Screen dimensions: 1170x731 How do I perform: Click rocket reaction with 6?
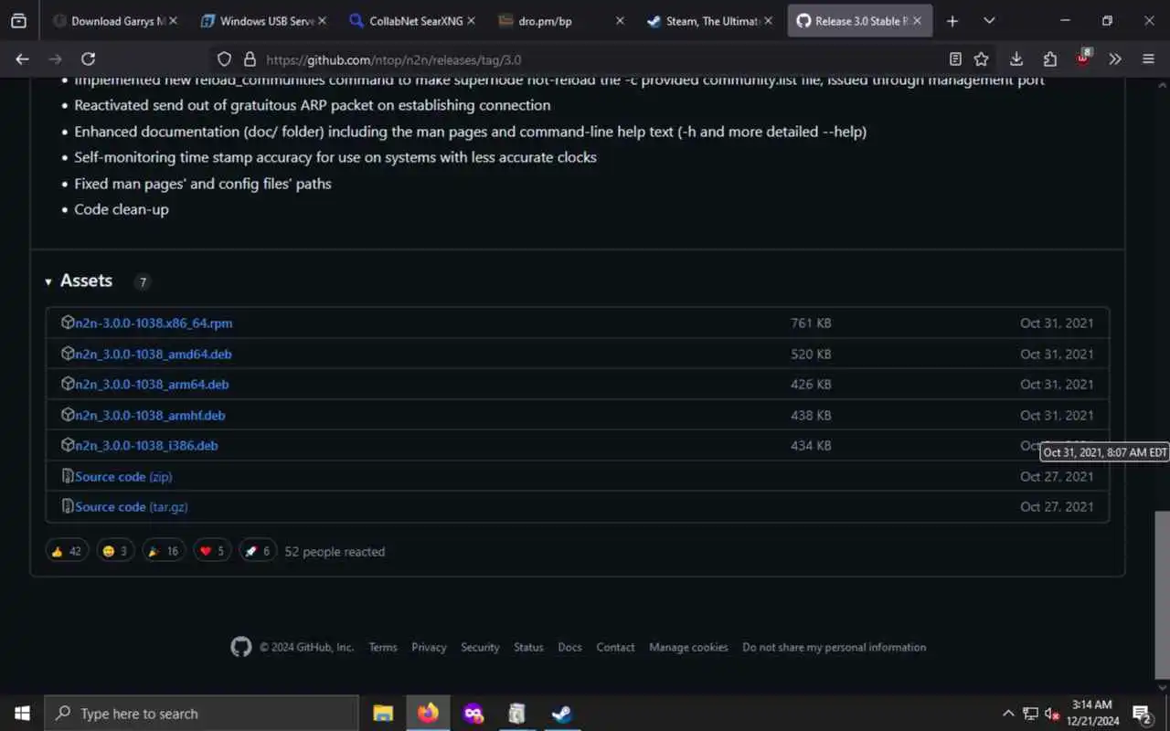[258, 551]
